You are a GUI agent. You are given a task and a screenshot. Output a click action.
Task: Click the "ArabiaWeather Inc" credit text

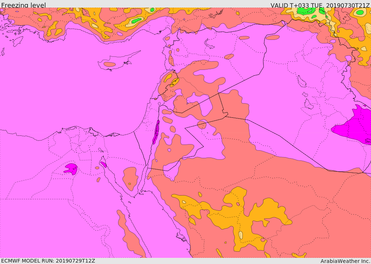[x=345, y=261]
